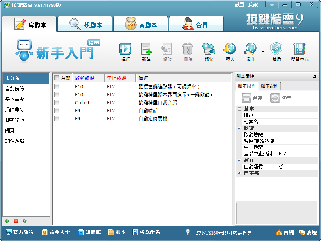Click the 修改 (Modify) toolbar icon
This screenshot has height=241, width=321.
click(x=167, y=49)
